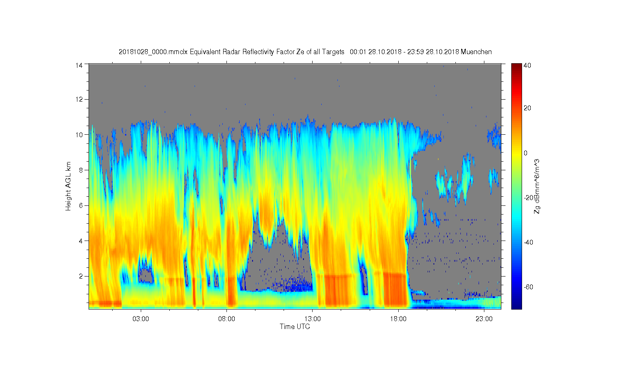Image resolution: width=621 pixels, height=372 pixels.
Task: Select the 8 km height tick label
Action: [x=82, y=170]
